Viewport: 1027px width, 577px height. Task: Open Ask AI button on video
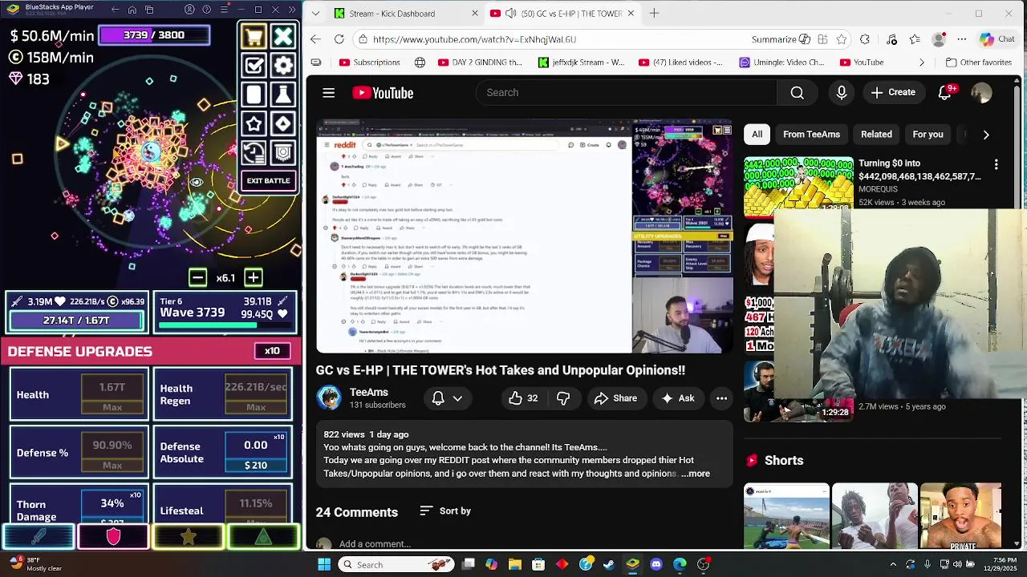678,398
